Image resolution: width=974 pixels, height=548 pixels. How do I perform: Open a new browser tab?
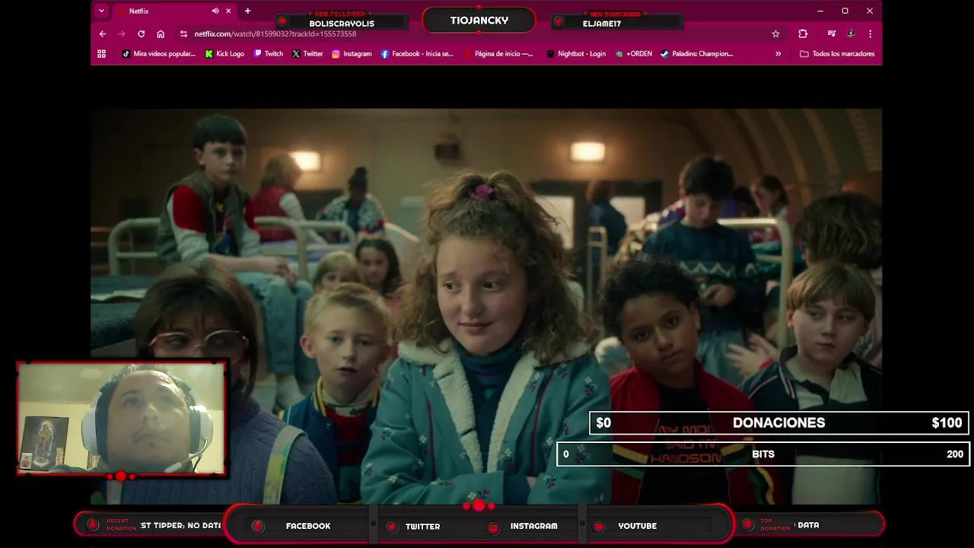tap(247, 11)
